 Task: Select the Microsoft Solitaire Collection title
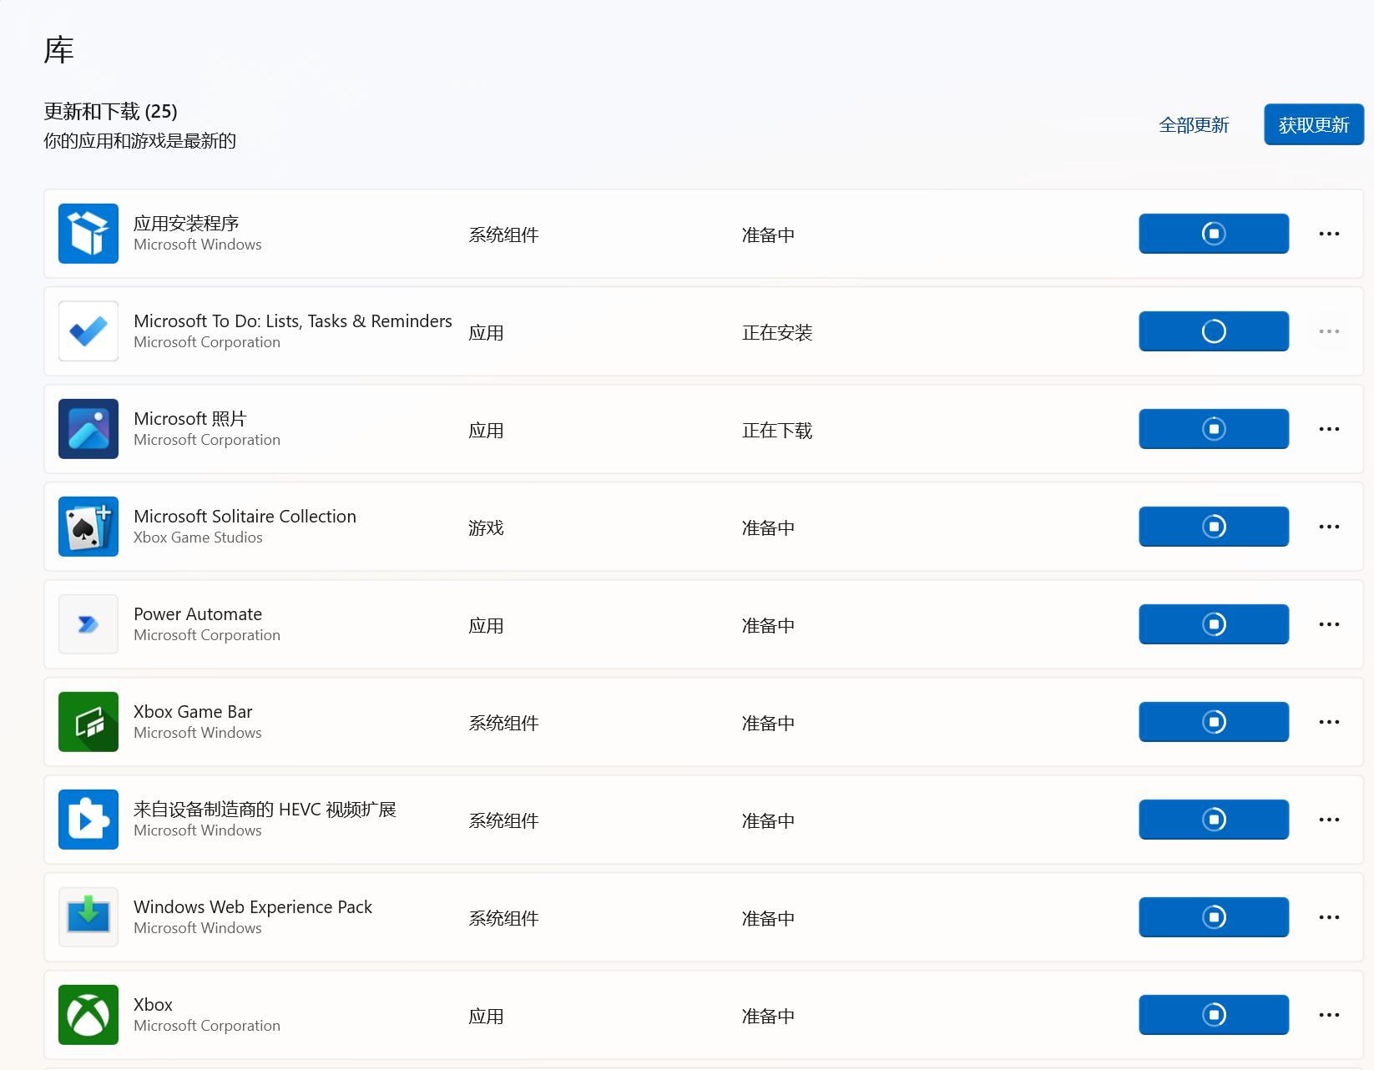click(245, 516)
